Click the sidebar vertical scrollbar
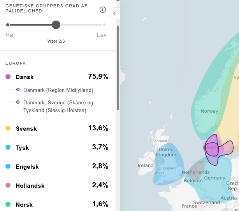Viewport: 239px width, 211px height. coord(118,66)
